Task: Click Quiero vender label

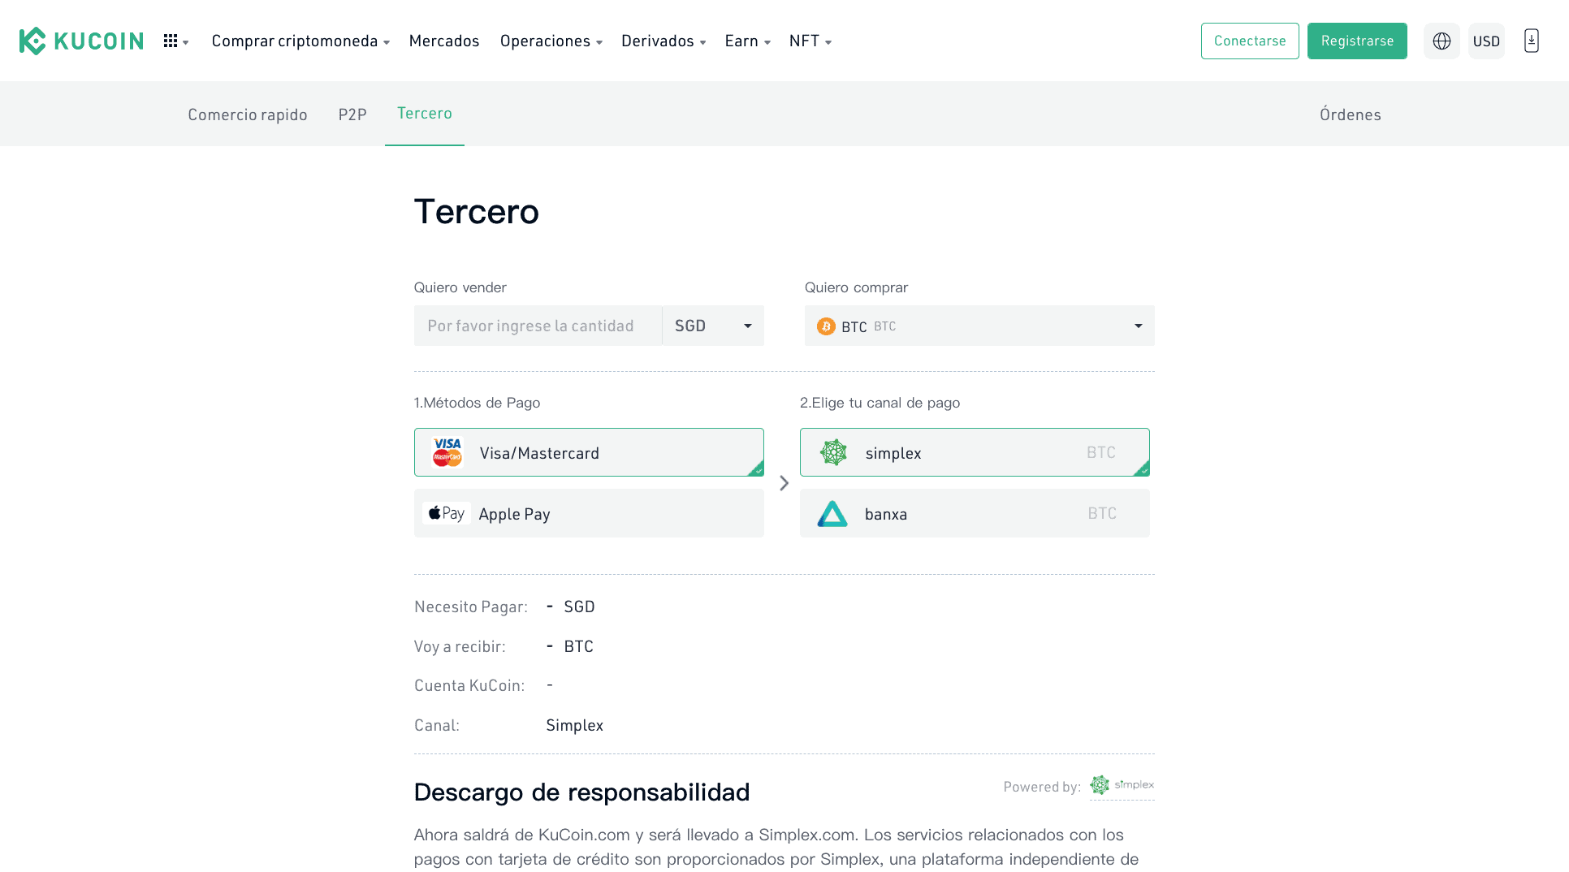Action: (460, 287)
